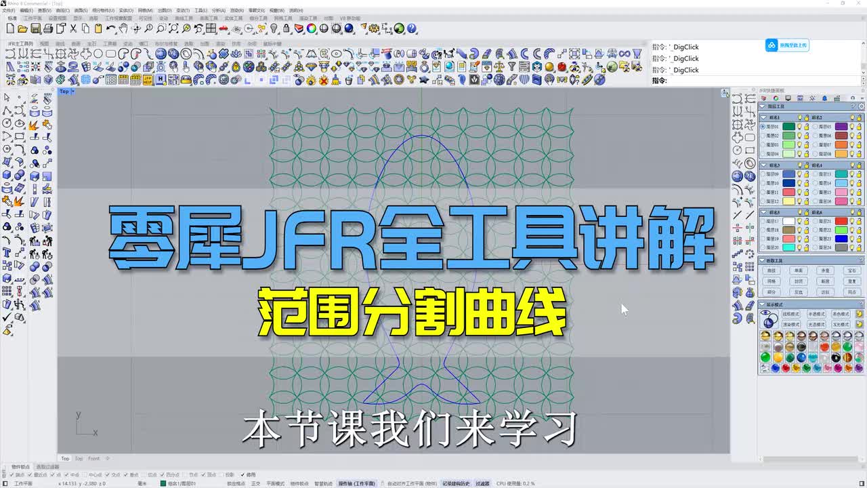The width and height of the screenshot is (867, 488).
Task: Click the Save floppy disk icon
Action: pos(35,28)
